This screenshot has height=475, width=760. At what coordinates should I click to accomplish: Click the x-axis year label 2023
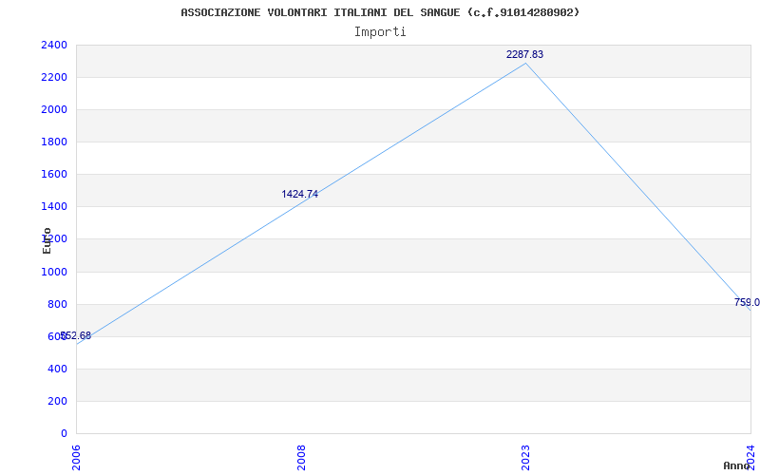point(526,457)
